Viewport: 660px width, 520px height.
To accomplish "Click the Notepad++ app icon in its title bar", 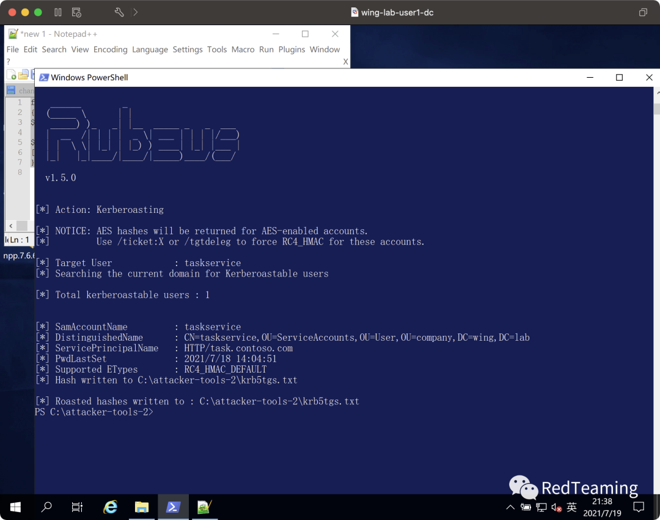I will click(x=13, y=34).
